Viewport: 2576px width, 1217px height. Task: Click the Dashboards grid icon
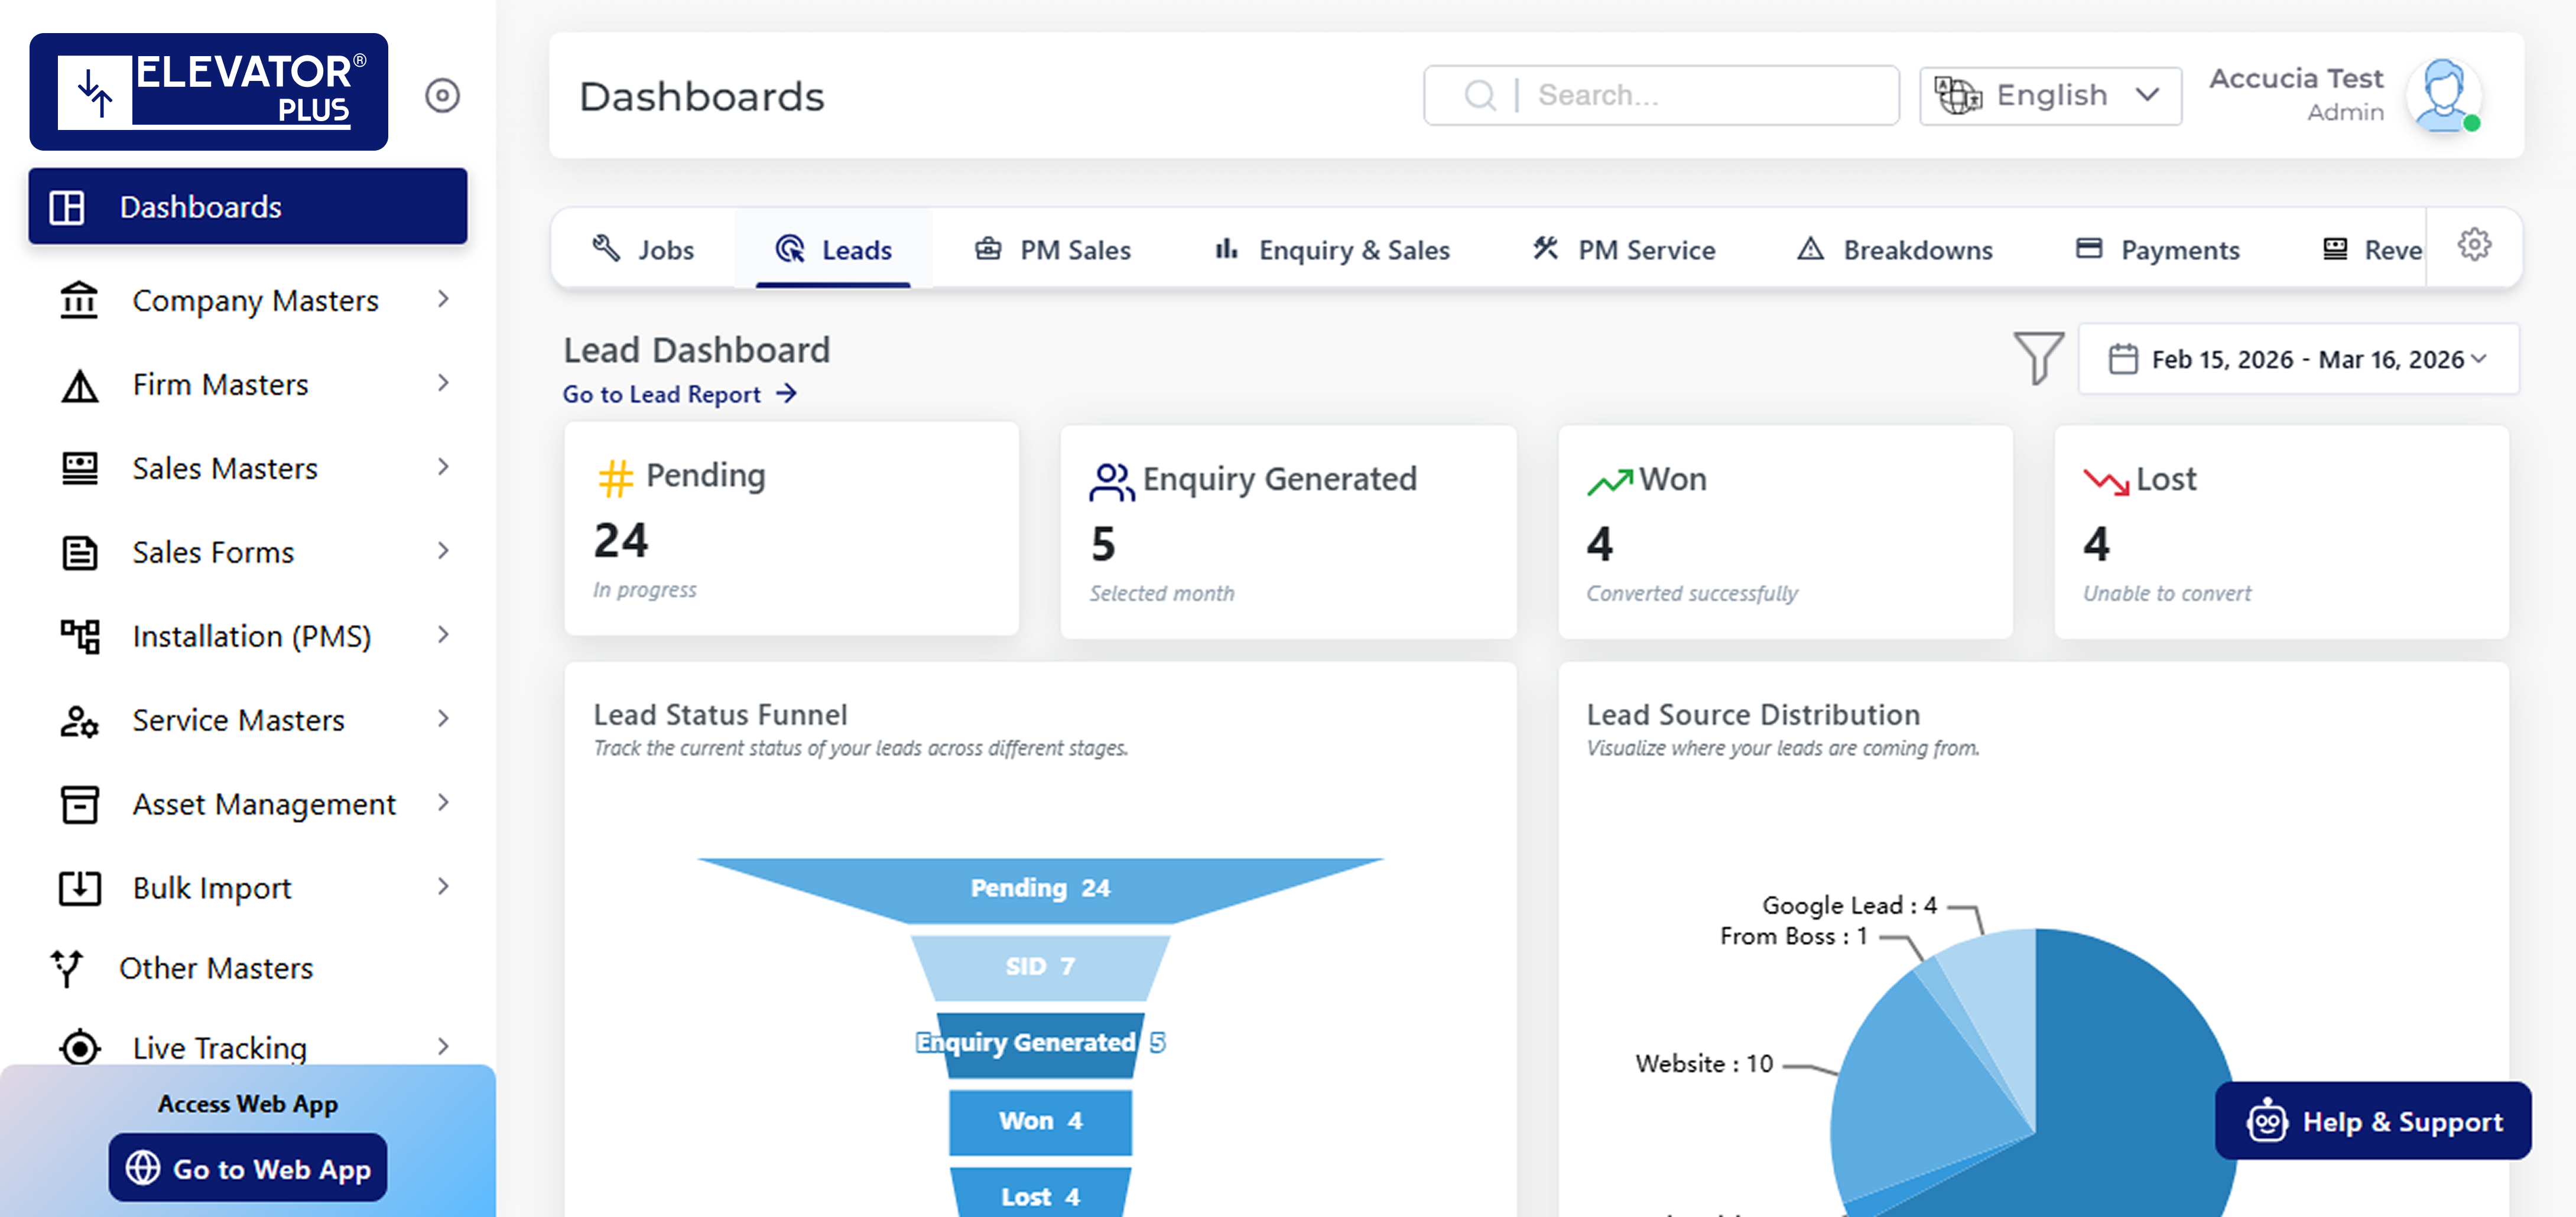[67, 207]
